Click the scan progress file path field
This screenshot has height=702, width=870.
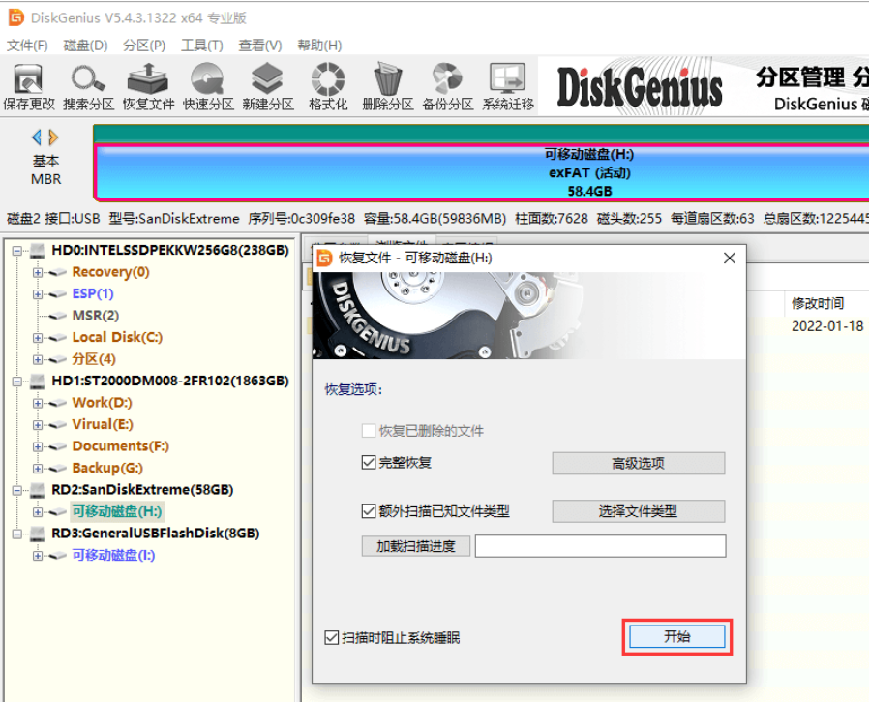click(x=600, y=546)
